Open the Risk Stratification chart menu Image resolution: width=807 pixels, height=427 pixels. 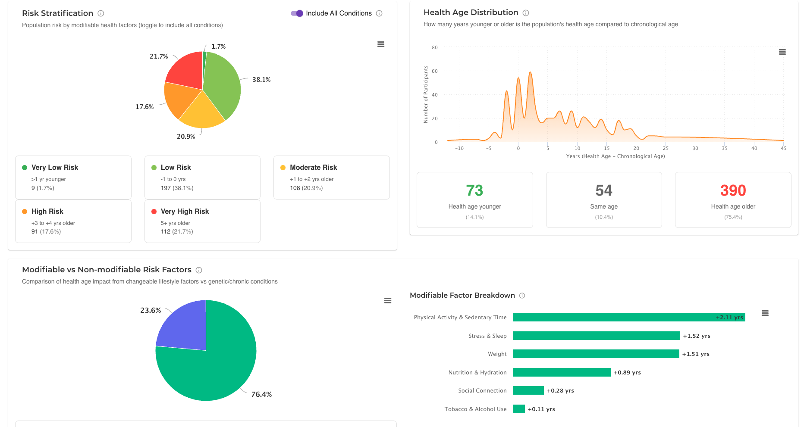(380, 44)
